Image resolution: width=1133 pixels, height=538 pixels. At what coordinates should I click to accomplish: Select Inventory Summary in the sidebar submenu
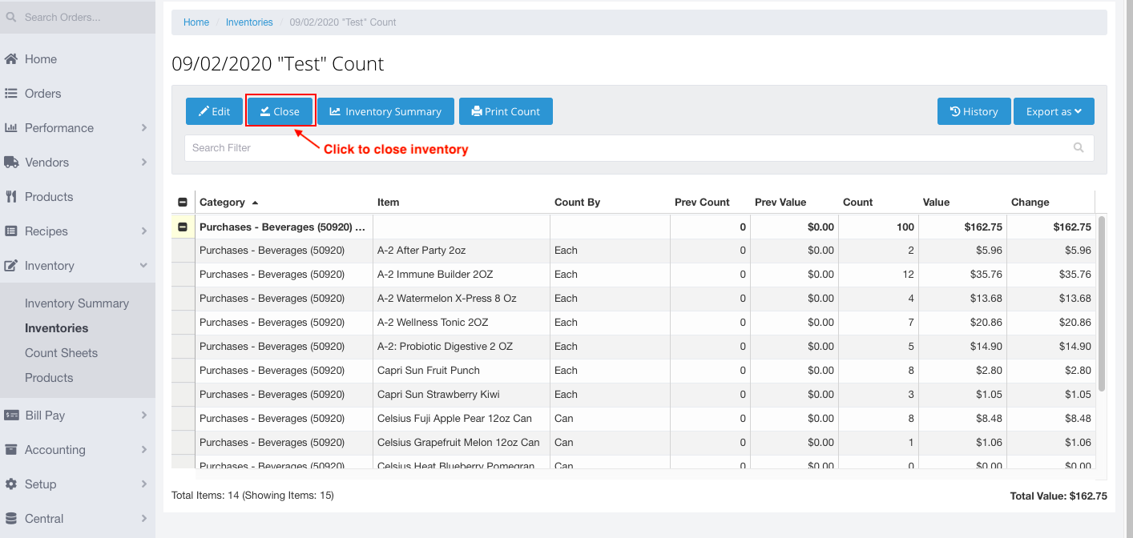pos(77,303)
